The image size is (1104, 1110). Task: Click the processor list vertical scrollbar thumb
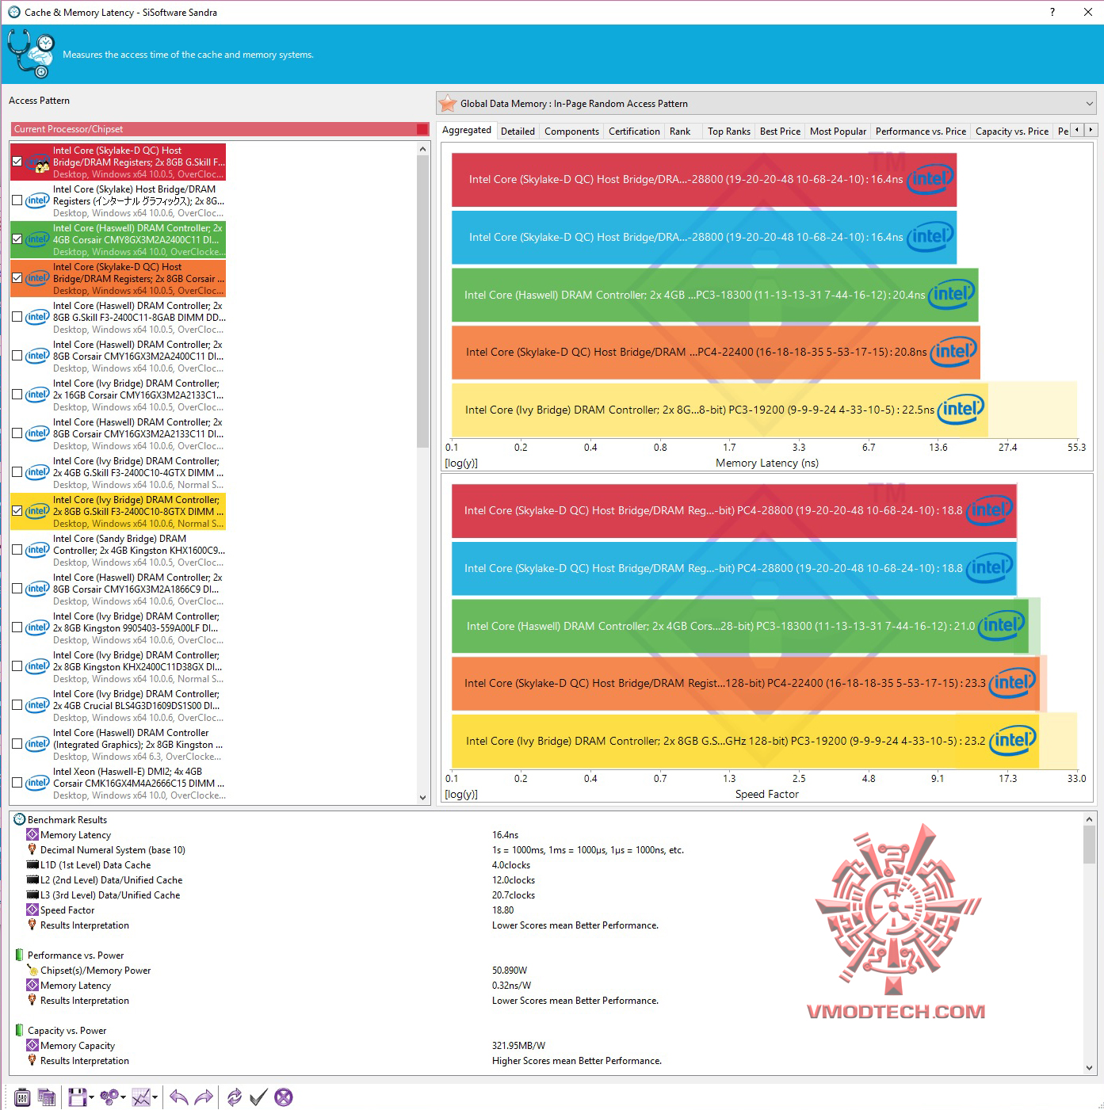click(423, 302)
